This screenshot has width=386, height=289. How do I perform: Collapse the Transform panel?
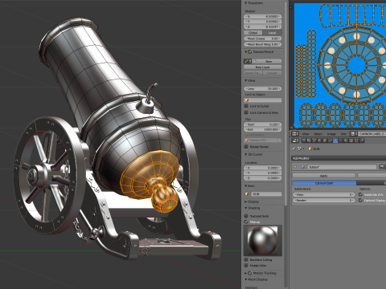246,3
